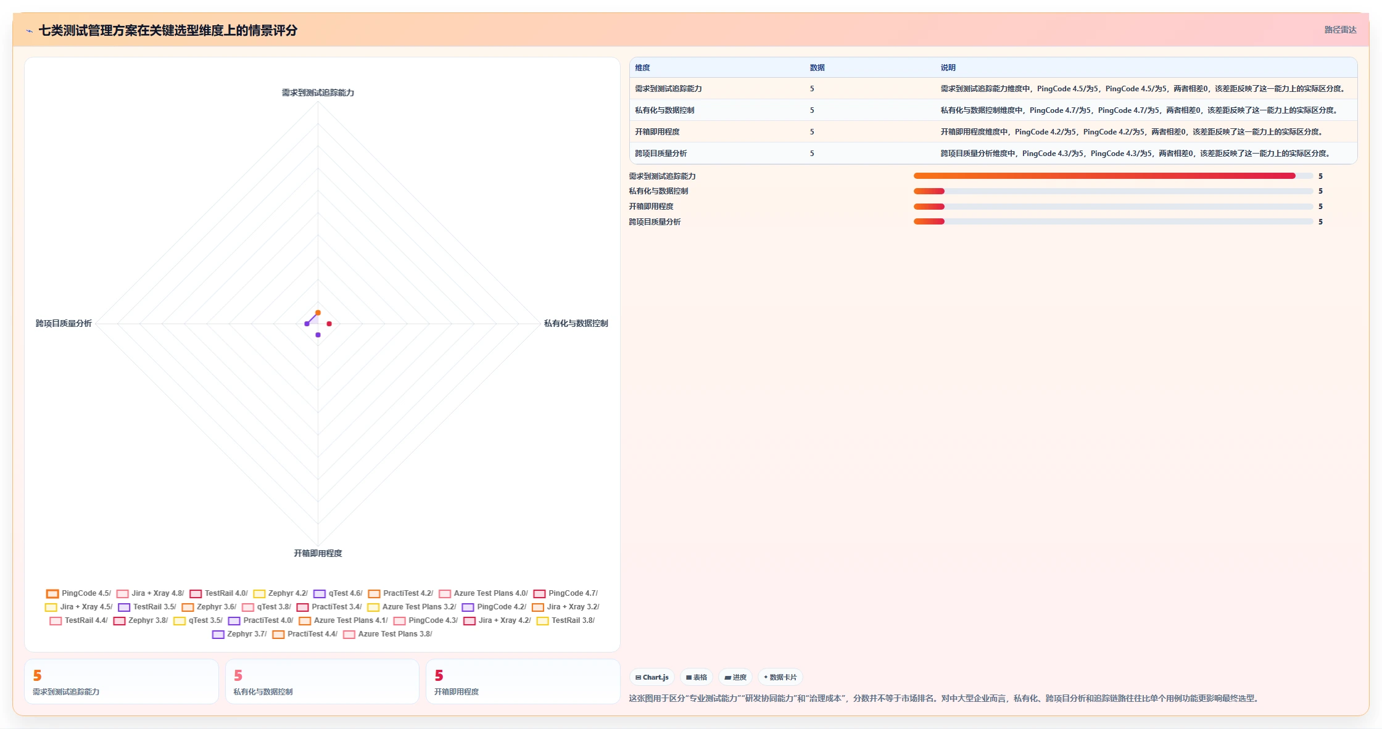The image size is (1382, 729).
Task: Hide the TestRail 4.0/ legend dataset
Action: pyautogui.click(x=218, y=593)
